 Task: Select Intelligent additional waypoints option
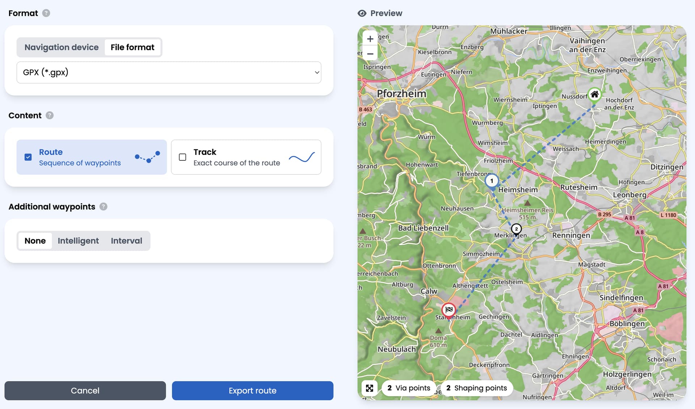78,241
